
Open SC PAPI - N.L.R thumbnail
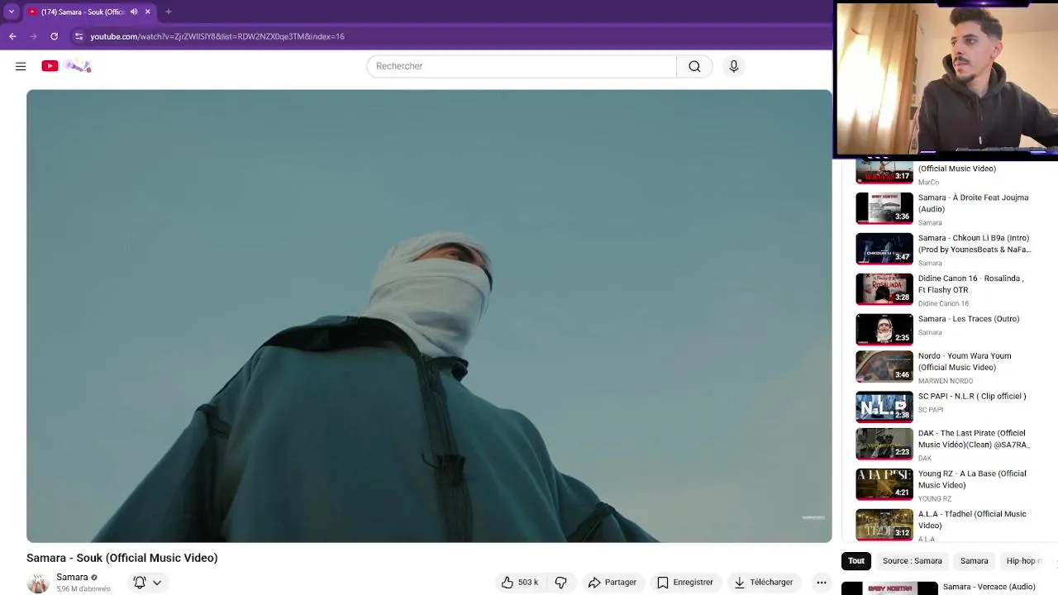[x=884, y=407]
